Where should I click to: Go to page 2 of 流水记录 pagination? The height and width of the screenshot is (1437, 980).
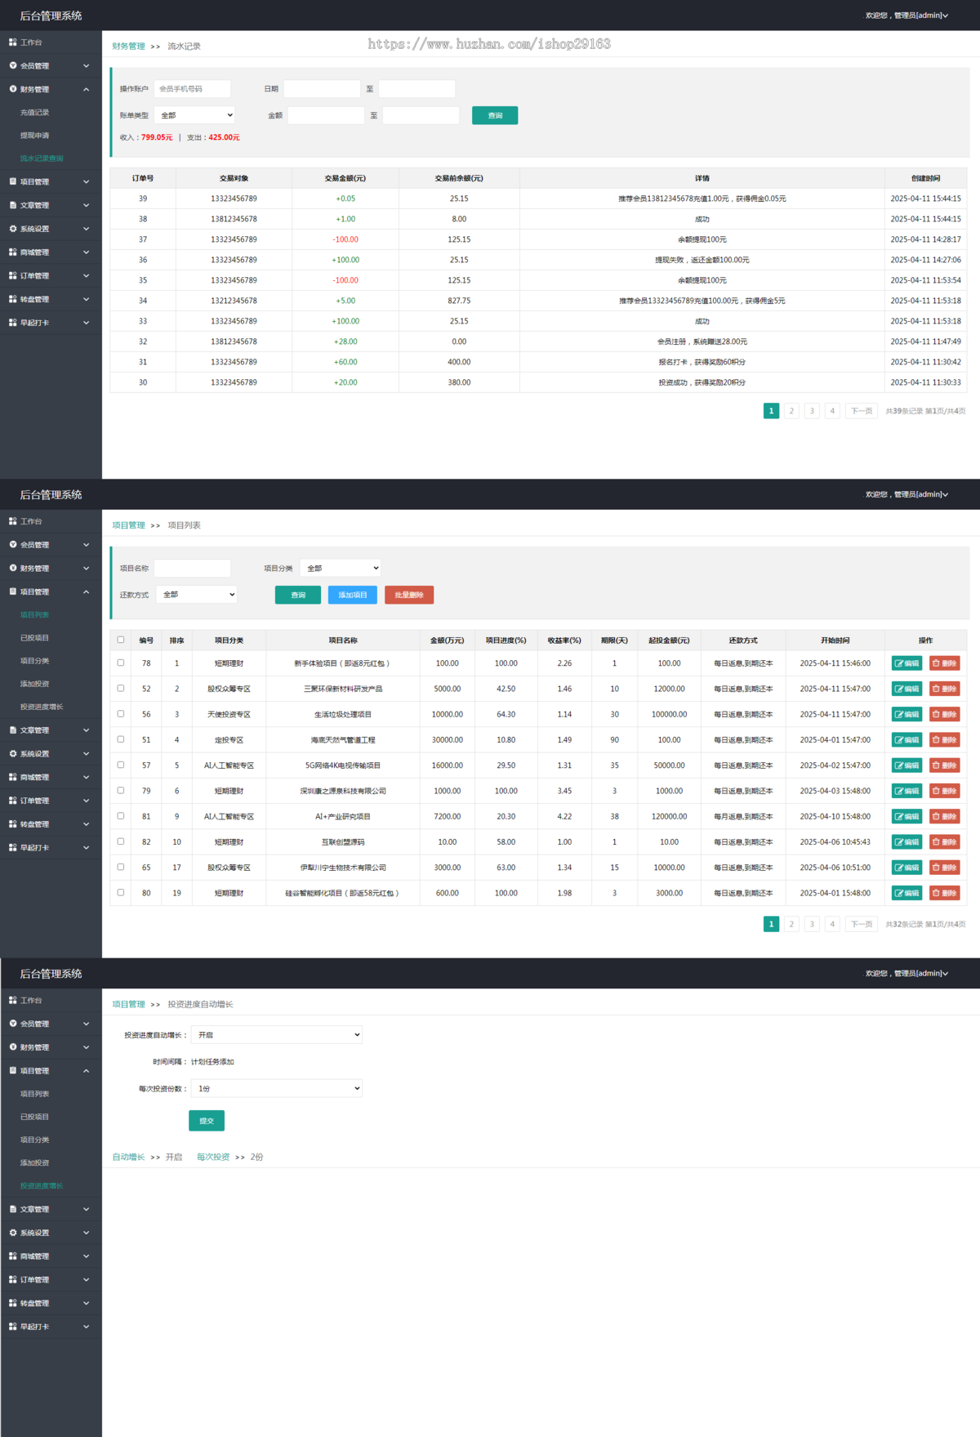point(791,411)
